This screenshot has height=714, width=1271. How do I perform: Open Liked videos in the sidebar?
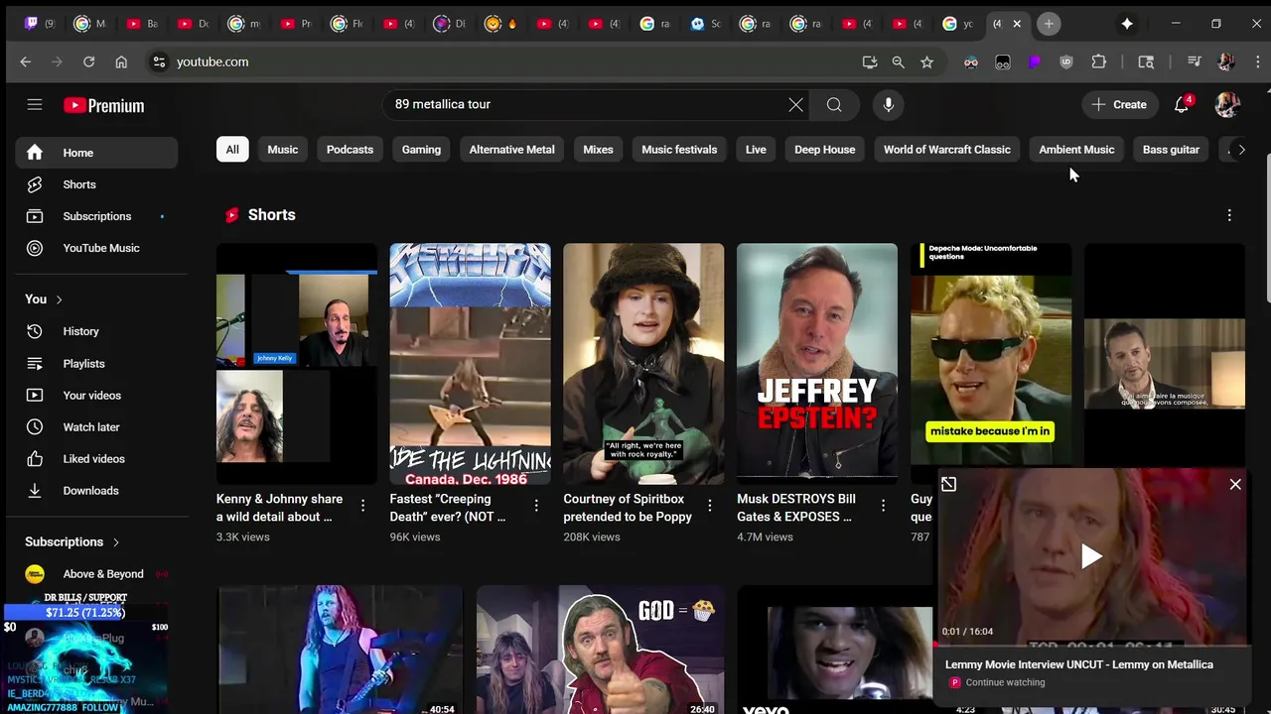coord(96,458)
